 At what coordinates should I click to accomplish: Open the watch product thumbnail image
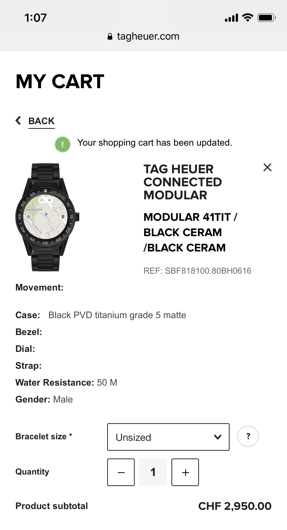click(x=47, y=217)
